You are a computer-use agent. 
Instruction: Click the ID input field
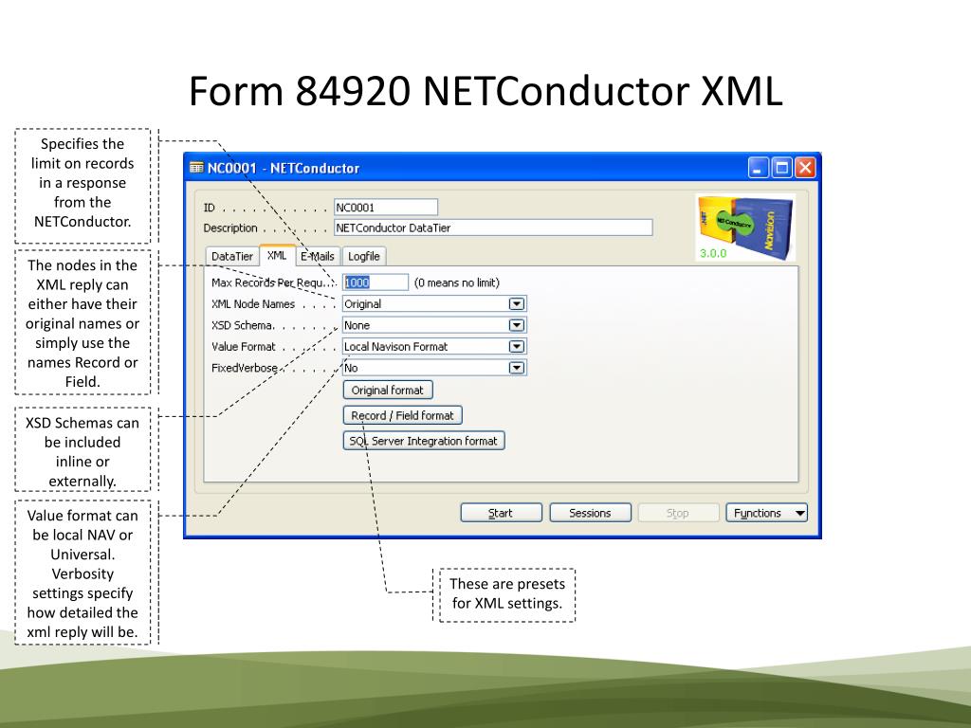coord(386,208)
